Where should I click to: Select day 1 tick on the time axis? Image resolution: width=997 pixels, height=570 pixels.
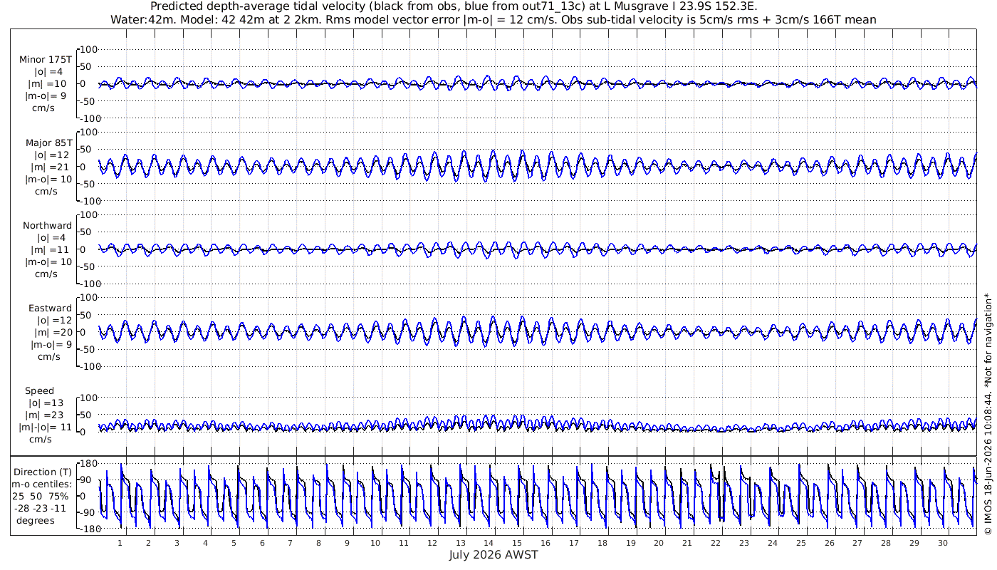coord(120,542)
